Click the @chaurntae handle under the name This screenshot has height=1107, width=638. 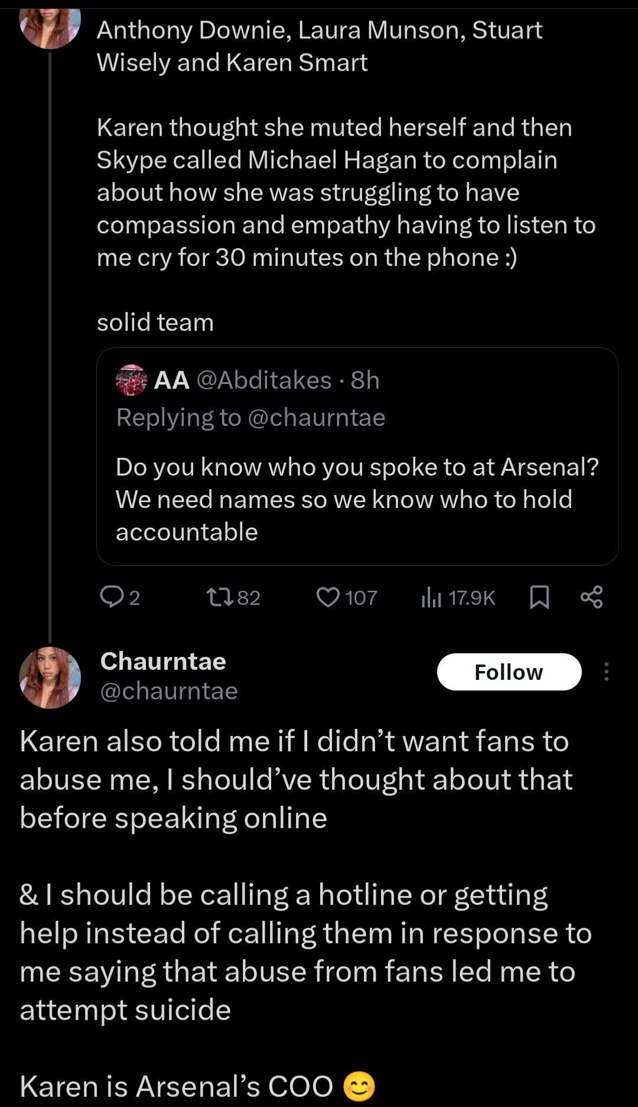point(169,691)
